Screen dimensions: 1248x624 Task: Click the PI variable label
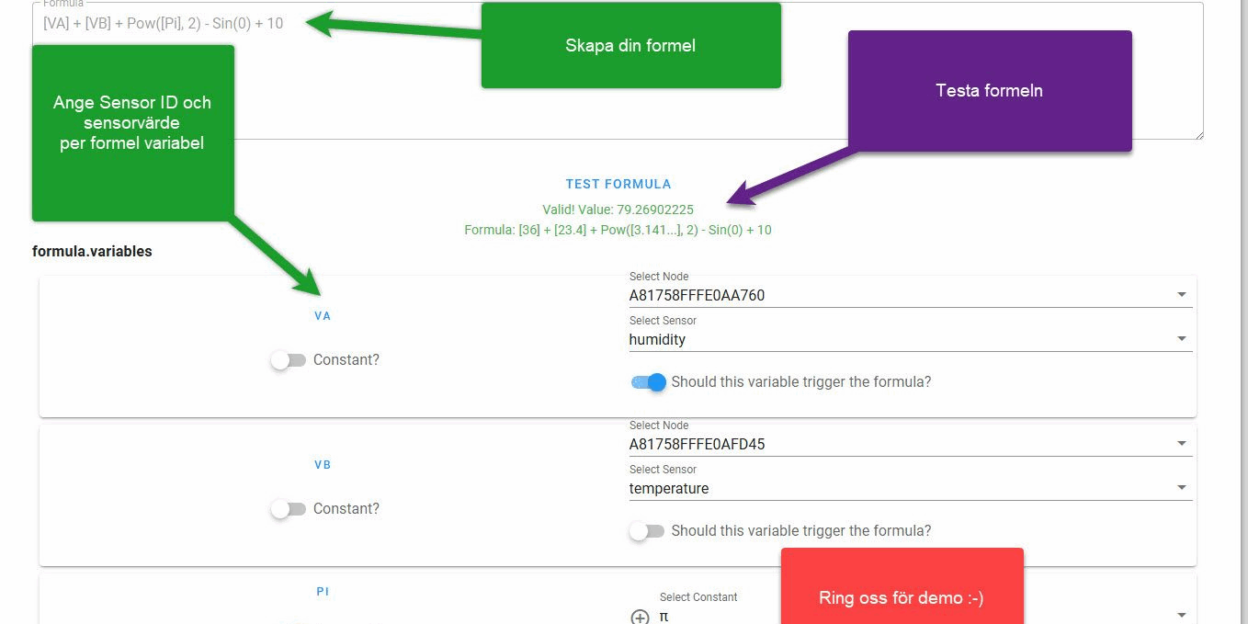coord(323,592)
